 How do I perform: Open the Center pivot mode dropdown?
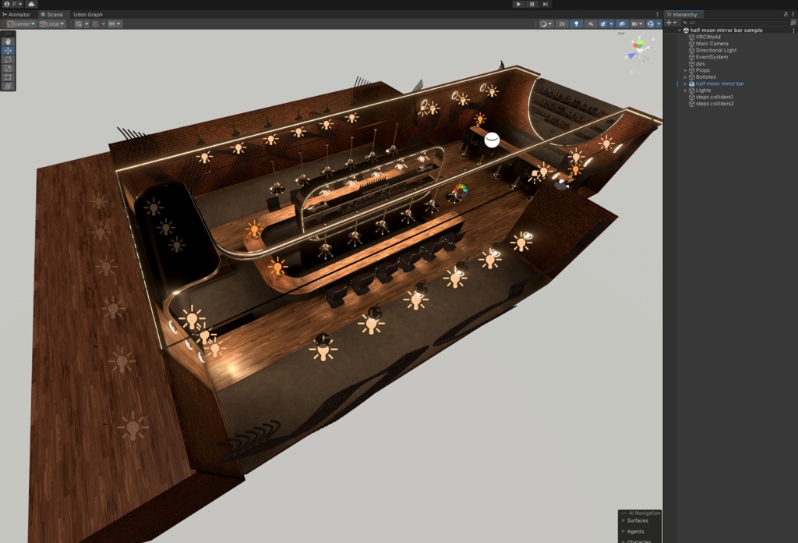pyautogui.click(x=21, y=24)
